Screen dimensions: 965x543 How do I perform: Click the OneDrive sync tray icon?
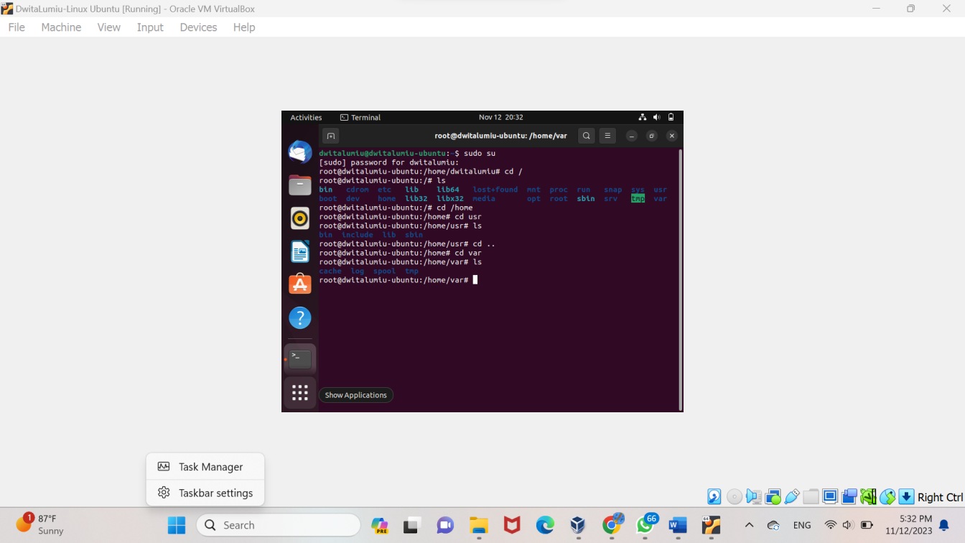tap(773, 525)
